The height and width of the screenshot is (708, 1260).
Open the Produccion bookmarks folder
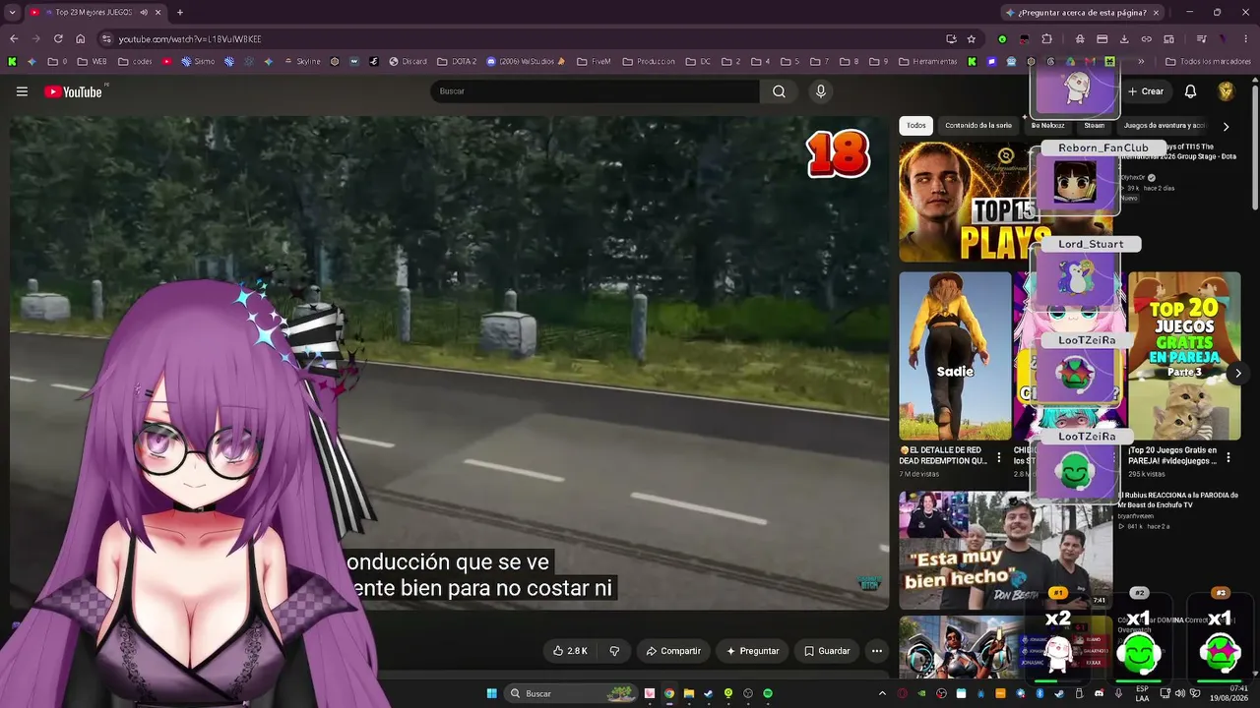649,61
